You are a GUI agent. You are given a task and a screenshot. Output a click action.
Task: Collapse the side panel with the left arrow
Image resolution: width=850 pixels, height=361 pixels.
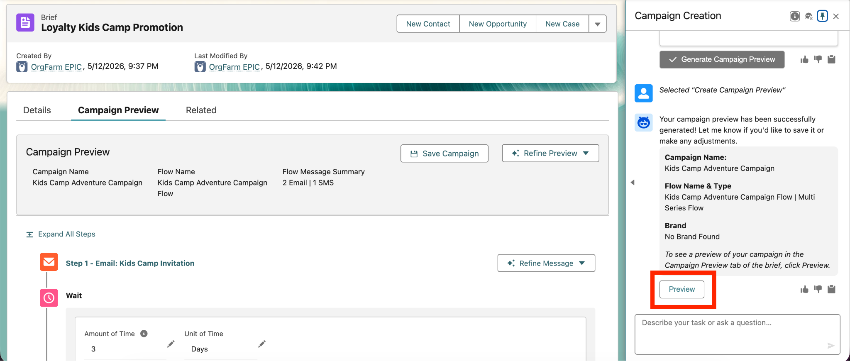[x=633, y=183]
